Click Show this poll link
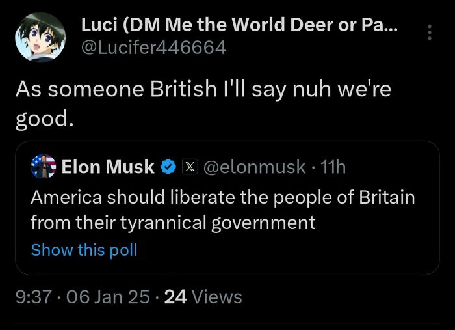This screenshot has width=455, height=330. (84, 250)
